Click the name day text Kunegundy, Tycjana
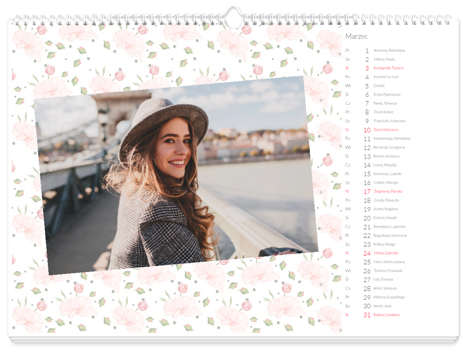466x356 pixels. point(388,68)
